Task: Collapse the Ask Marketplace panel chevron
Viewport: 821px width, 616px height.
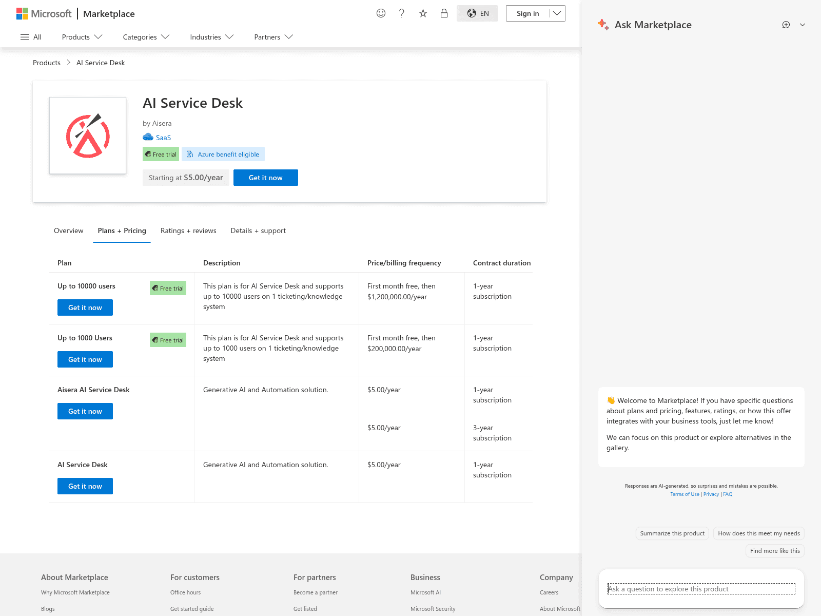Action: coord(803,25)
